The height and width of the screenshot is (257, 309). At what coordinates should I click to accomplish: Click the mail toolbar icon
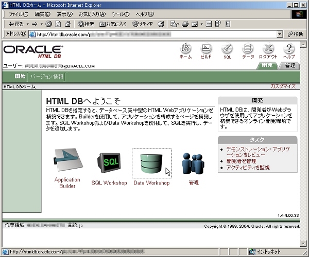(x=174, y=24)
